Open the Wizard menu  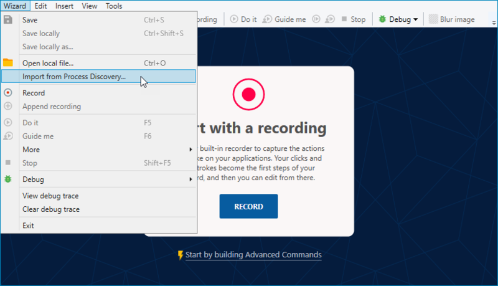pyautogui.click(x=15, y=6)
